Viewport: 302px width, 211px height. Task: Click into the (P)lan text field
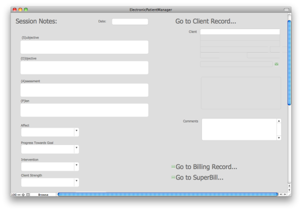[x=84, y=110]
